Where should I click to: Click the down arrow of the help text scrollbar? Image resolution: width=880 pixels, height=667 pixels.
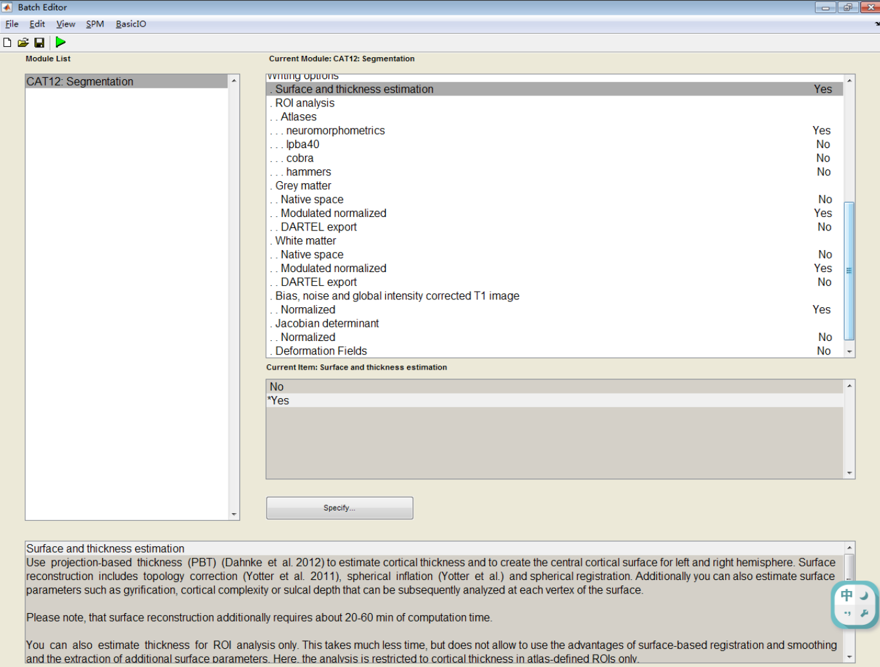pos(849,657)
